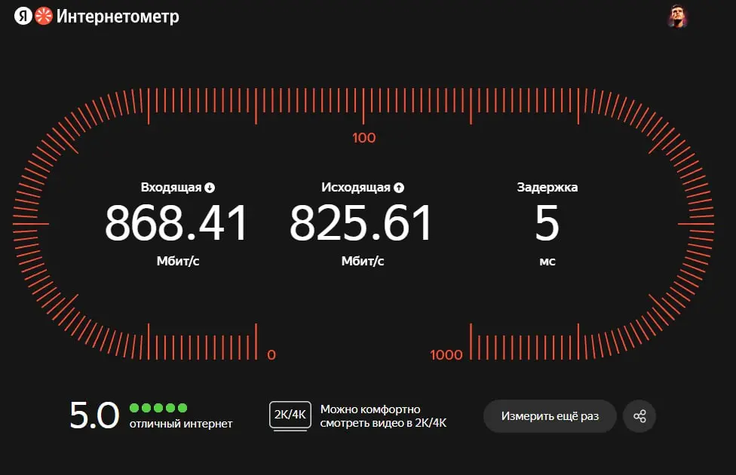Screen dimensions: 736x475
Task: Click the Yandex "Я" logo icon
Action: click(23, 16)
